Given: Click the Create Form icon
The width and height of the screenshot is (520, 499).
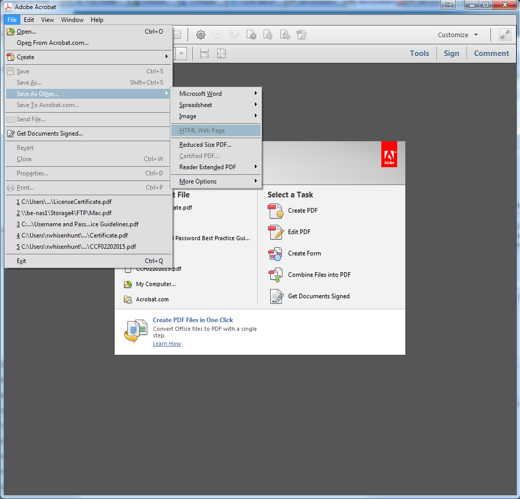Looking at the screenshot, I should click(x=276, y=253).
